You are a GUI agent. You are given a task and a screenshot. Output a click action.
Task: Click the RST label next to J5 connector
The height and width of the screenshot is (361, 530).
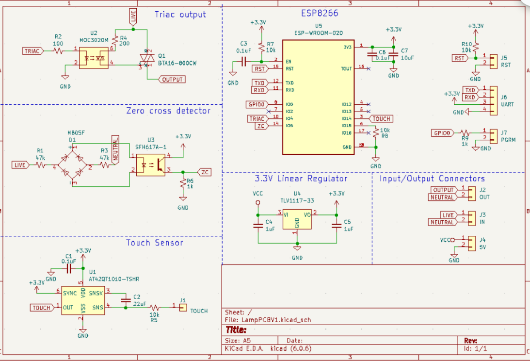coord(459,58)
